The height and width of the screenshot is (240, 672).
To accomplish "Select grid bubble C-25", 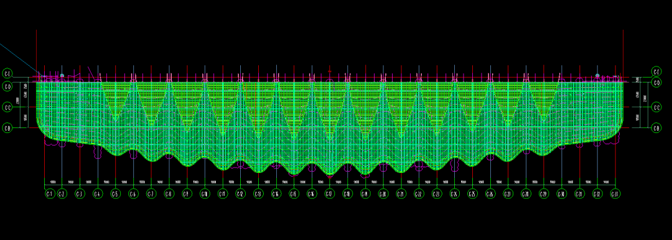I will click(472, 194).
